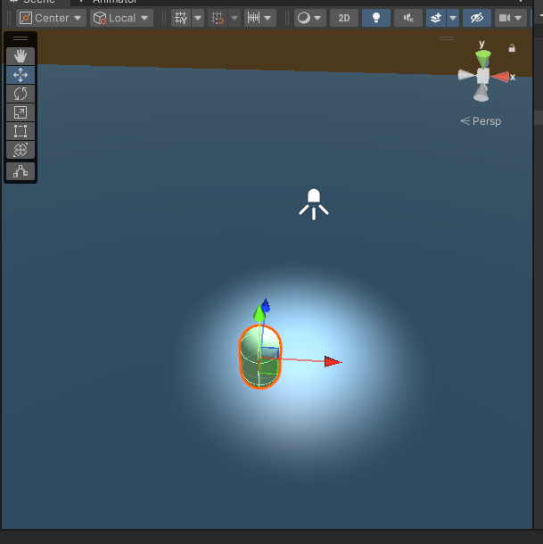This screenshot has height=544, width=543.
Task: Select the combined Transform tool
Action: (21, 150)
